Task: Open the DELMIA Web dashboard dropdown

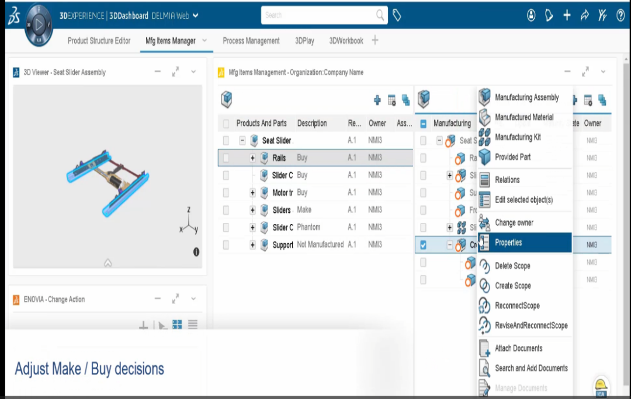Action: click(196, 15)
